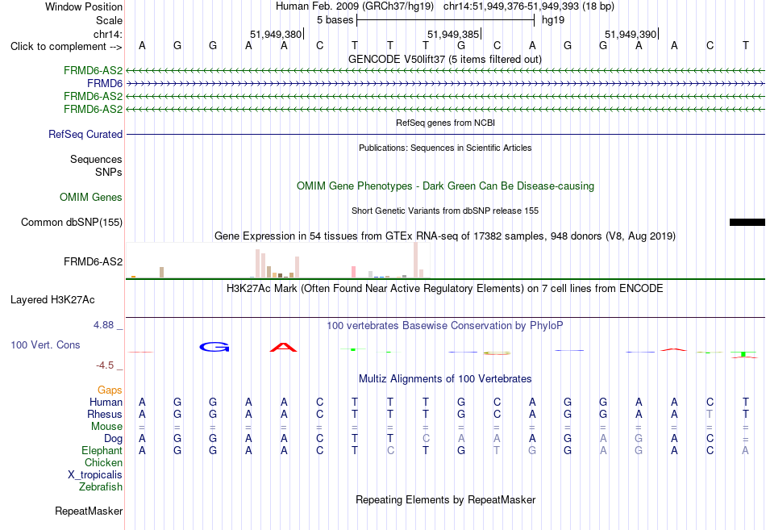Viewport: 766px width, 530px height.
Task: Click the 'Click to complement -->' label
Action: point(66,47)
